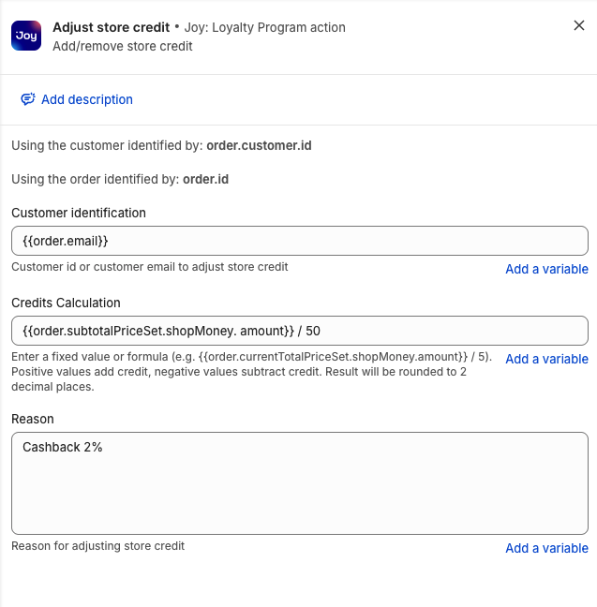The height and width of the screenshot is (607, 597).
Task: Add a variable to Customer identification
Action: click(x=546, y=269)
